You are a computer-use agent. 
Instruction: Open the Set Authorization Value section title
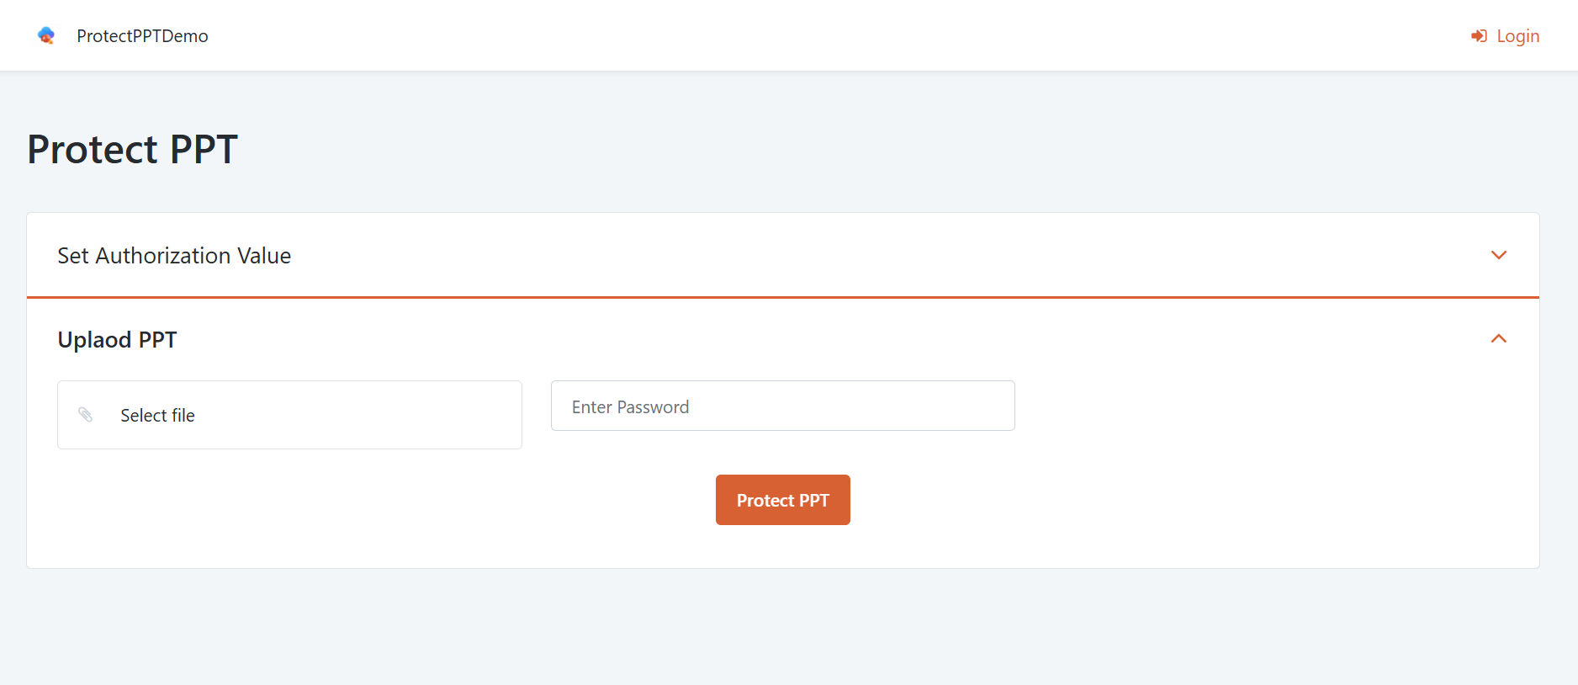tap(174, 256)
